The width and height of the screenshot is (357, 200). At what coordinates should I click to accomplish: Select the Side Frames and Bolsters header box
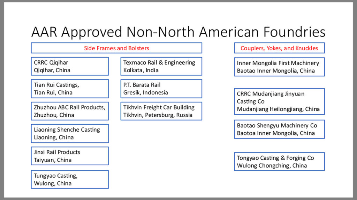pos(116,48)
